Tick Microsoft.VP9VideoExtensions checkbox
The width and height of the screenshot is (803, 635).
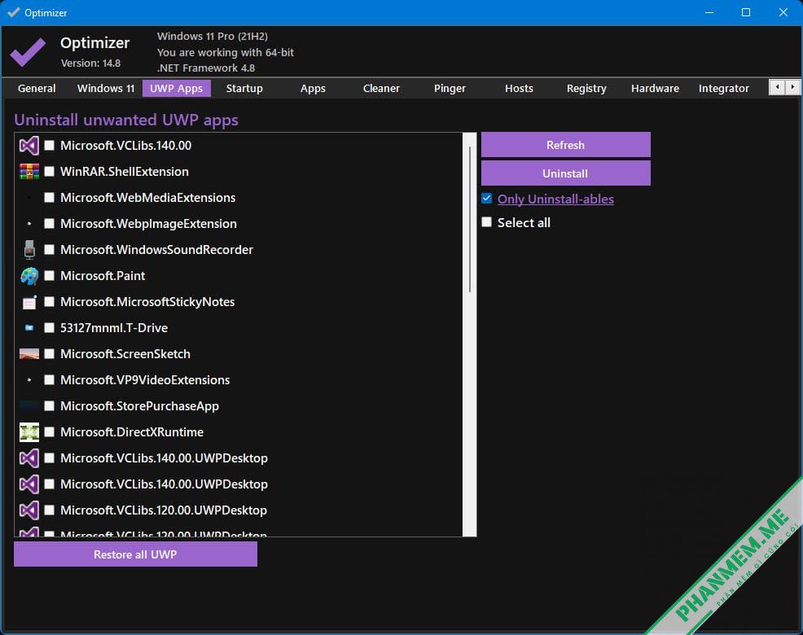pos(49,380)
